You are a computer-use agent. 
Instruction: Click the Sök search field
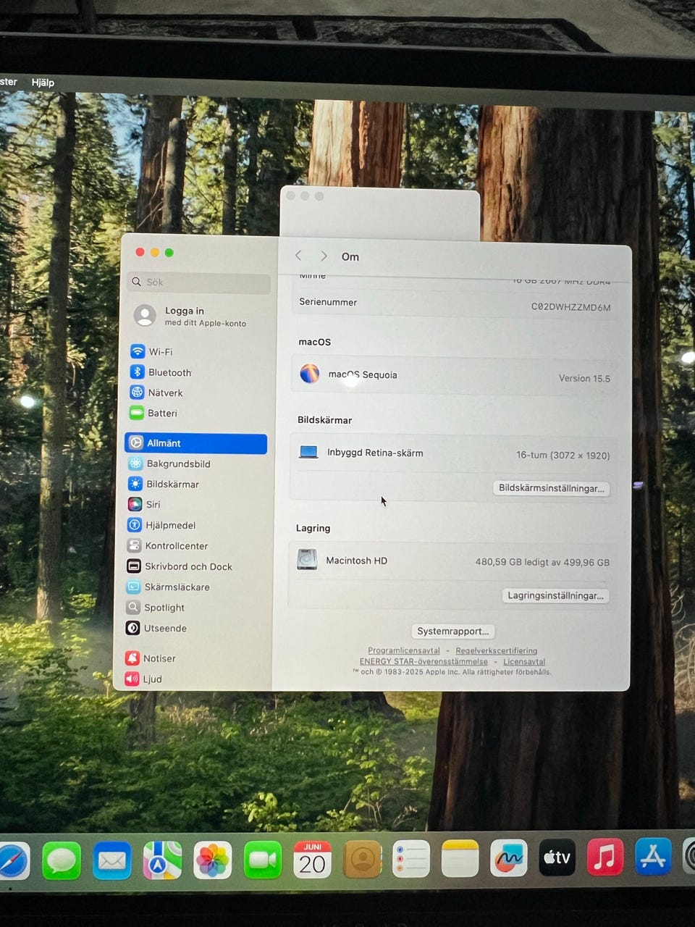click(199, 282)
